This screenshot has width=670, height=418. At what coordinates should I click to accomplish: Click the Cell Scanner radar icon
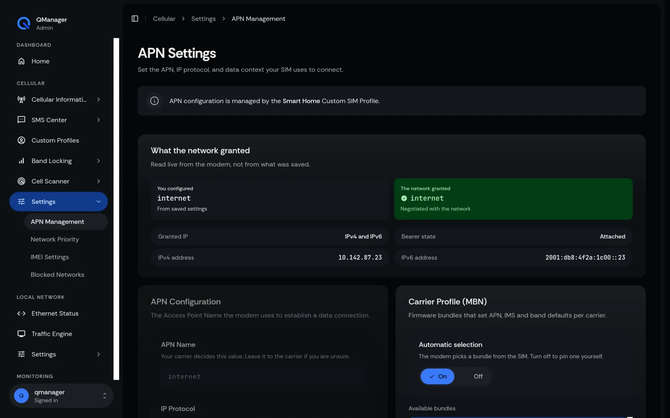[x=21, y=181]
